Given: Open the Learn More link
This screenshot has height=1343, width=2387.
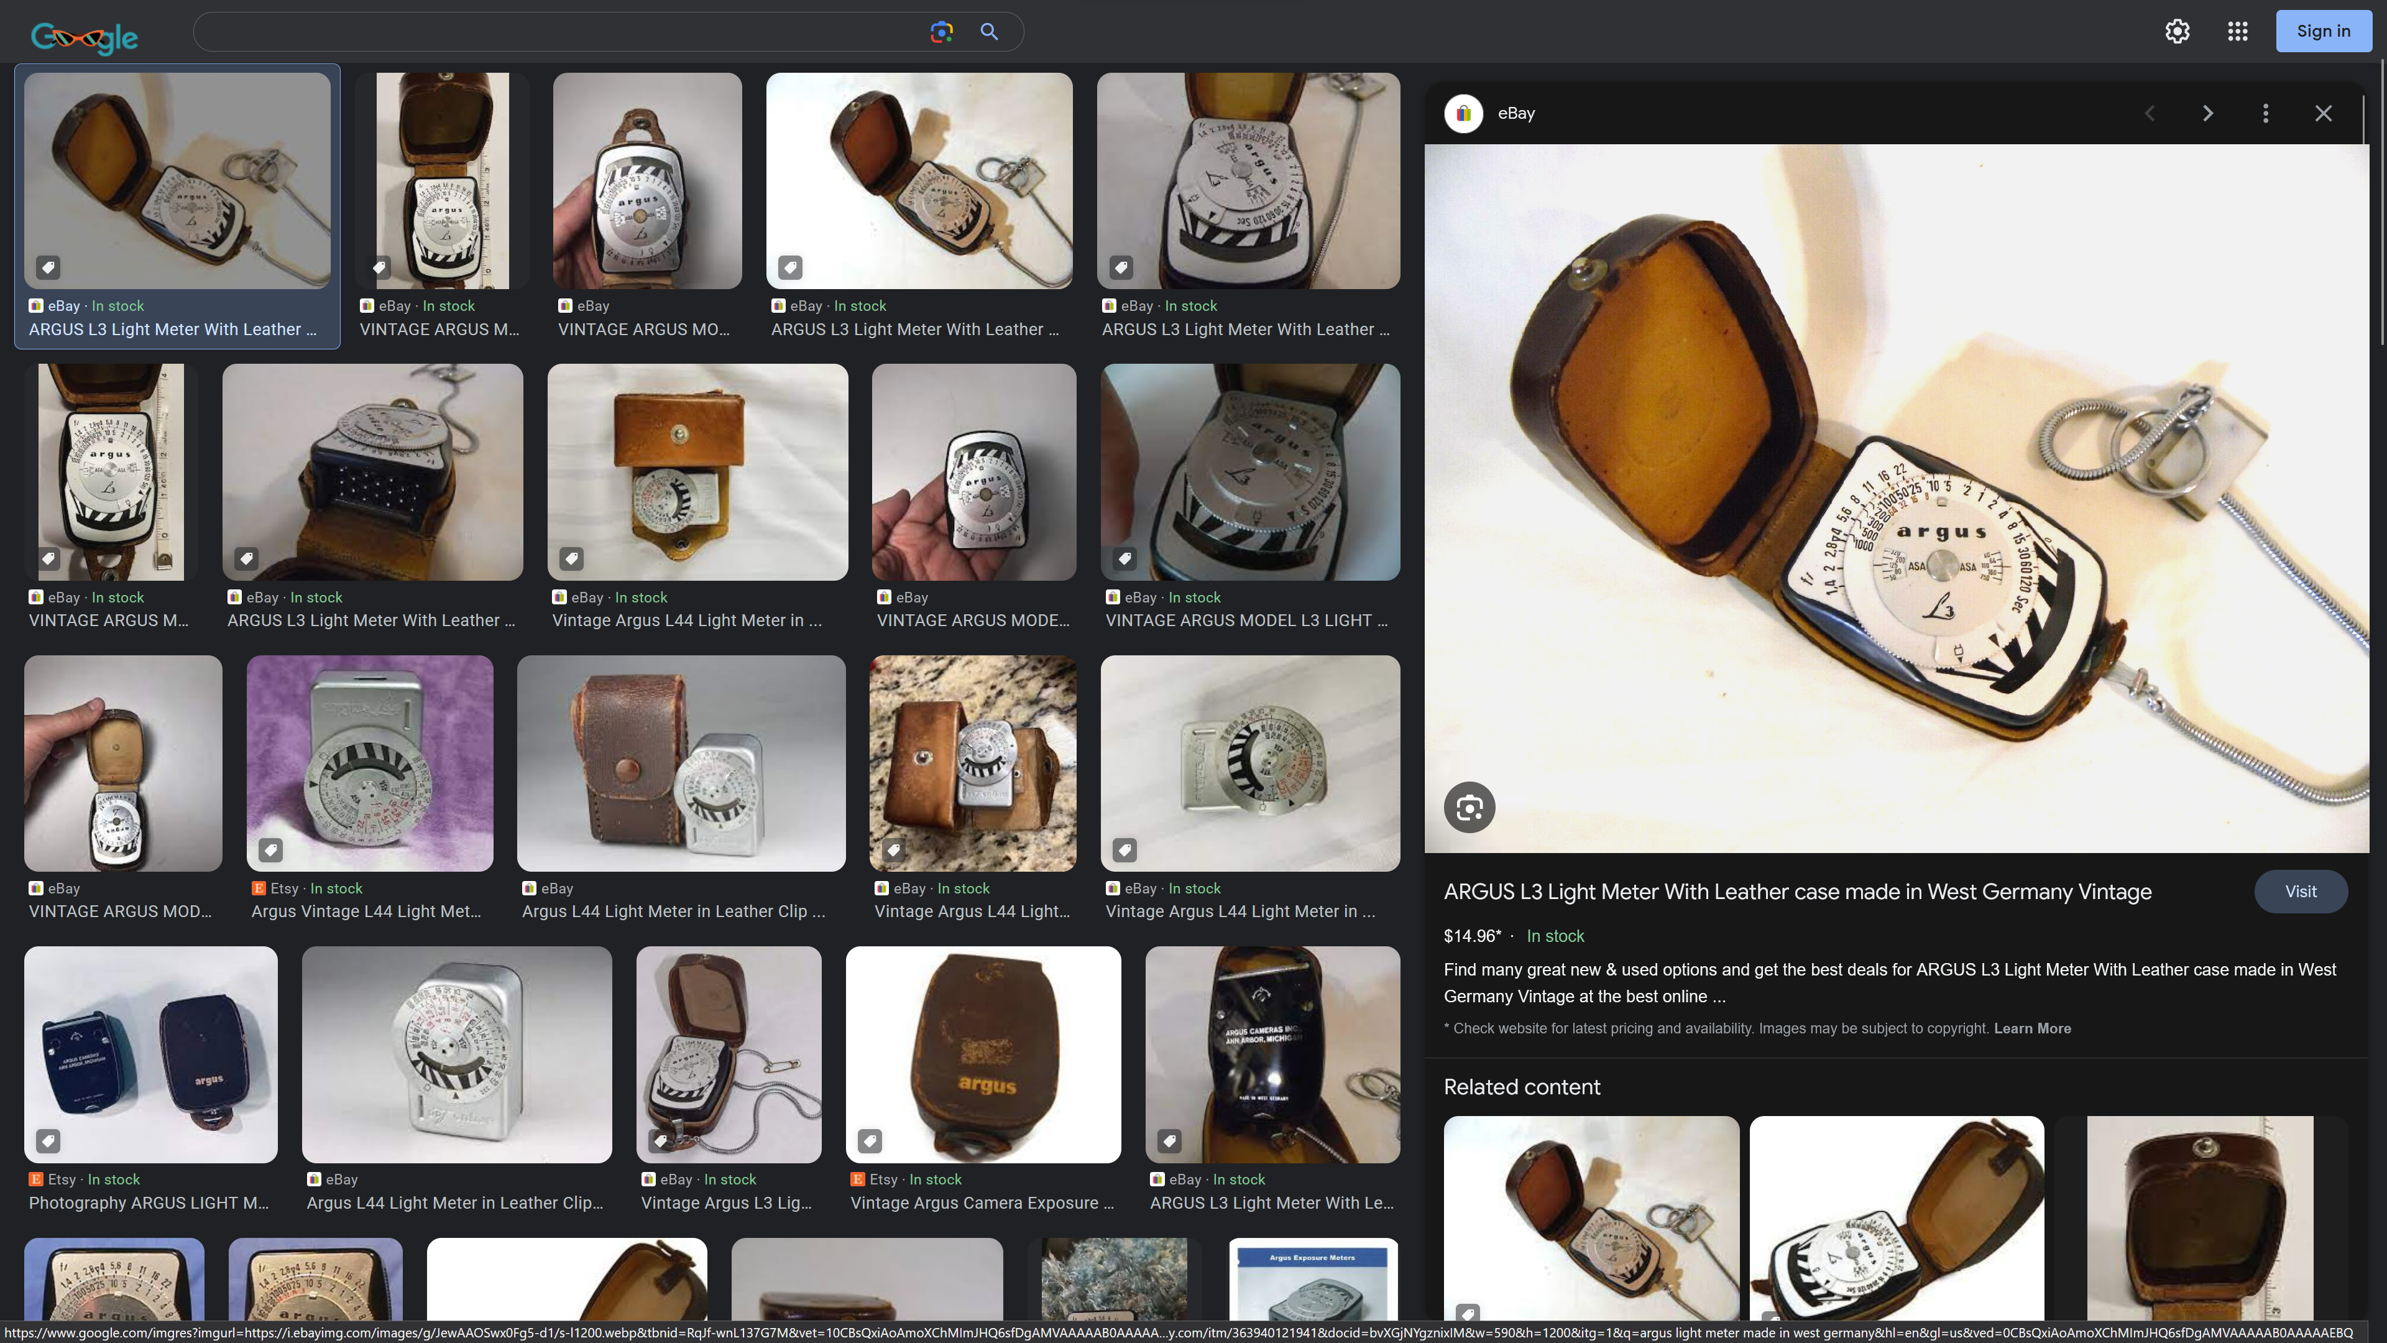Looking at the screenshot, I should (2032, 1028).
